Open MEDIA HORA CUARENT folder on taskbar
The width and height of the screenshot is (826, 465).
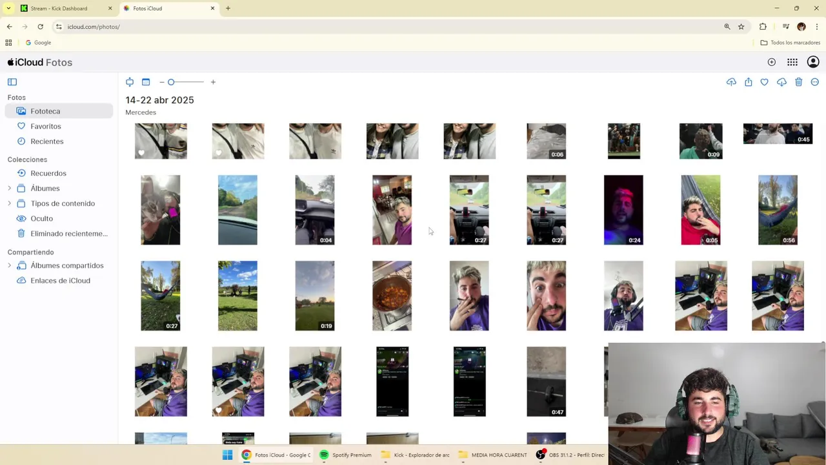(x=492, y=455)
